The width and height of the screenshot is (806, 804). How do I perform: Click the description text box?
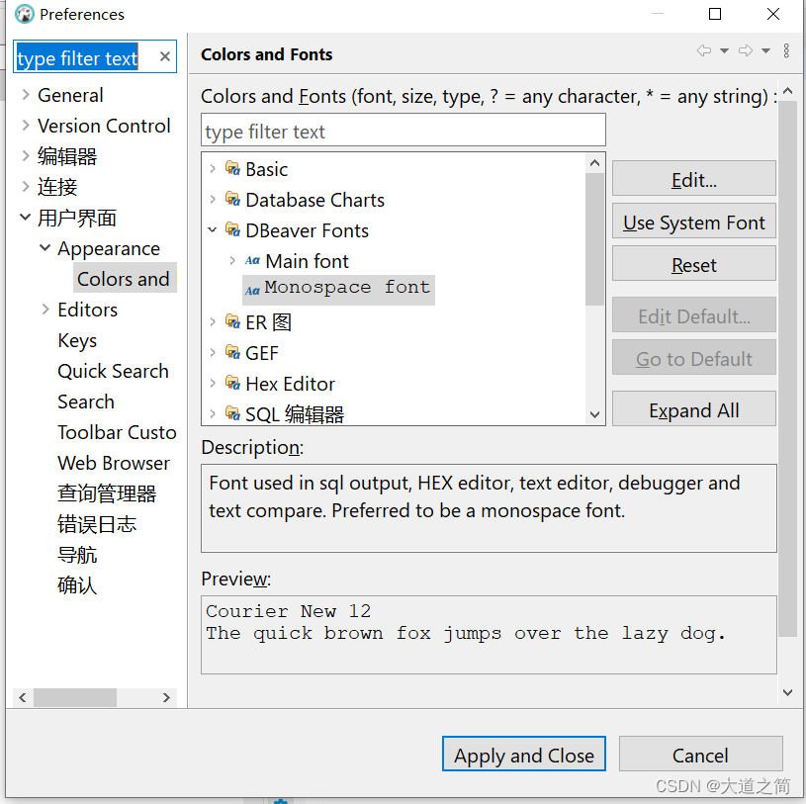(489, 508)
